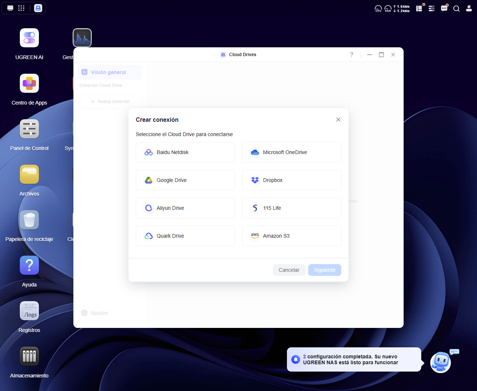477x391 pixels.
Task: Switch to the Cloud Drives taskbar app
Action: (x=38, y=8)
